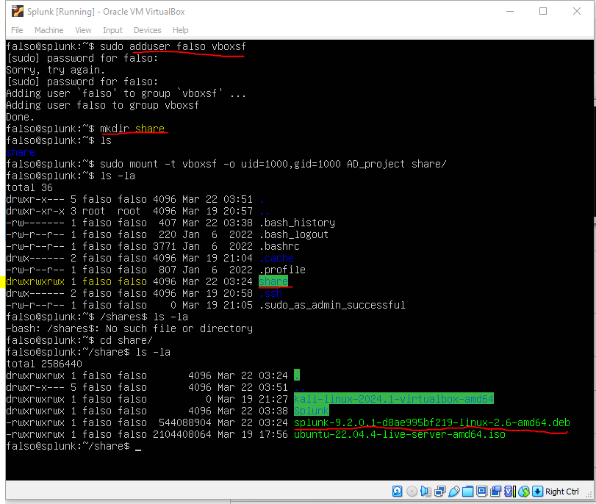Click the 'Sorry, try again.' message
Image resolution: width=596 pixels, height=504 pixels.
tap(56, 71)
